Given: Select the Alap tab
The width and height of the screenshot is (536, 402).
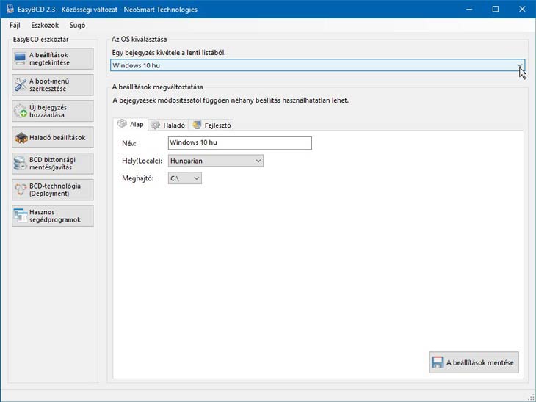Looking at the screenshot, I should click(131, 124).
